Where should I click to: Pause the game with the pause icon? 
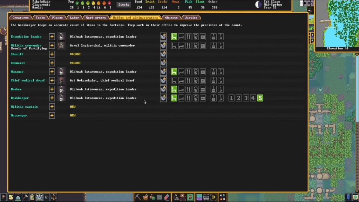pyautogui.click(x=302, y=3)
